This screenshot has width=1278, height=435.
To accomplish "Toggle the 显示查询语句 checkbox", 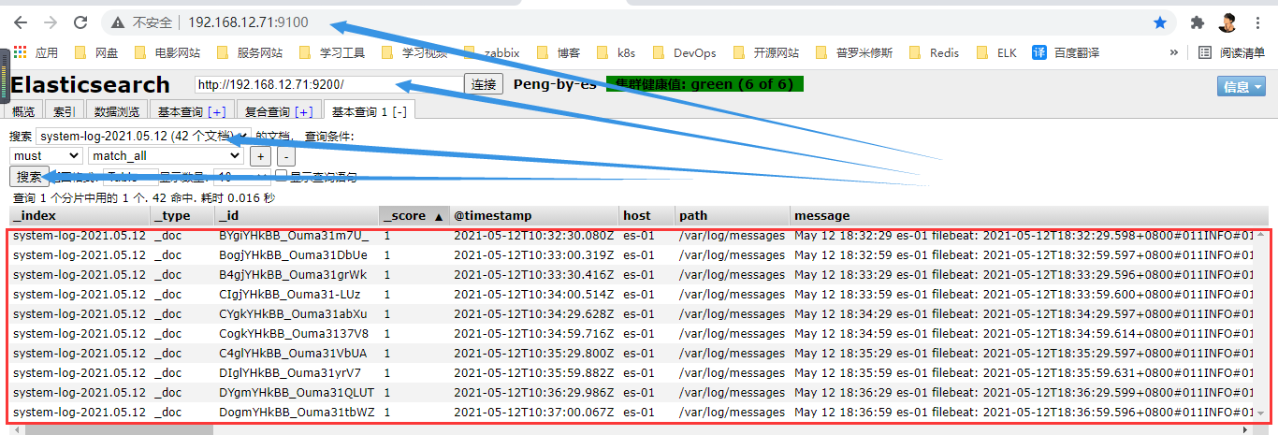I will 281,175.
